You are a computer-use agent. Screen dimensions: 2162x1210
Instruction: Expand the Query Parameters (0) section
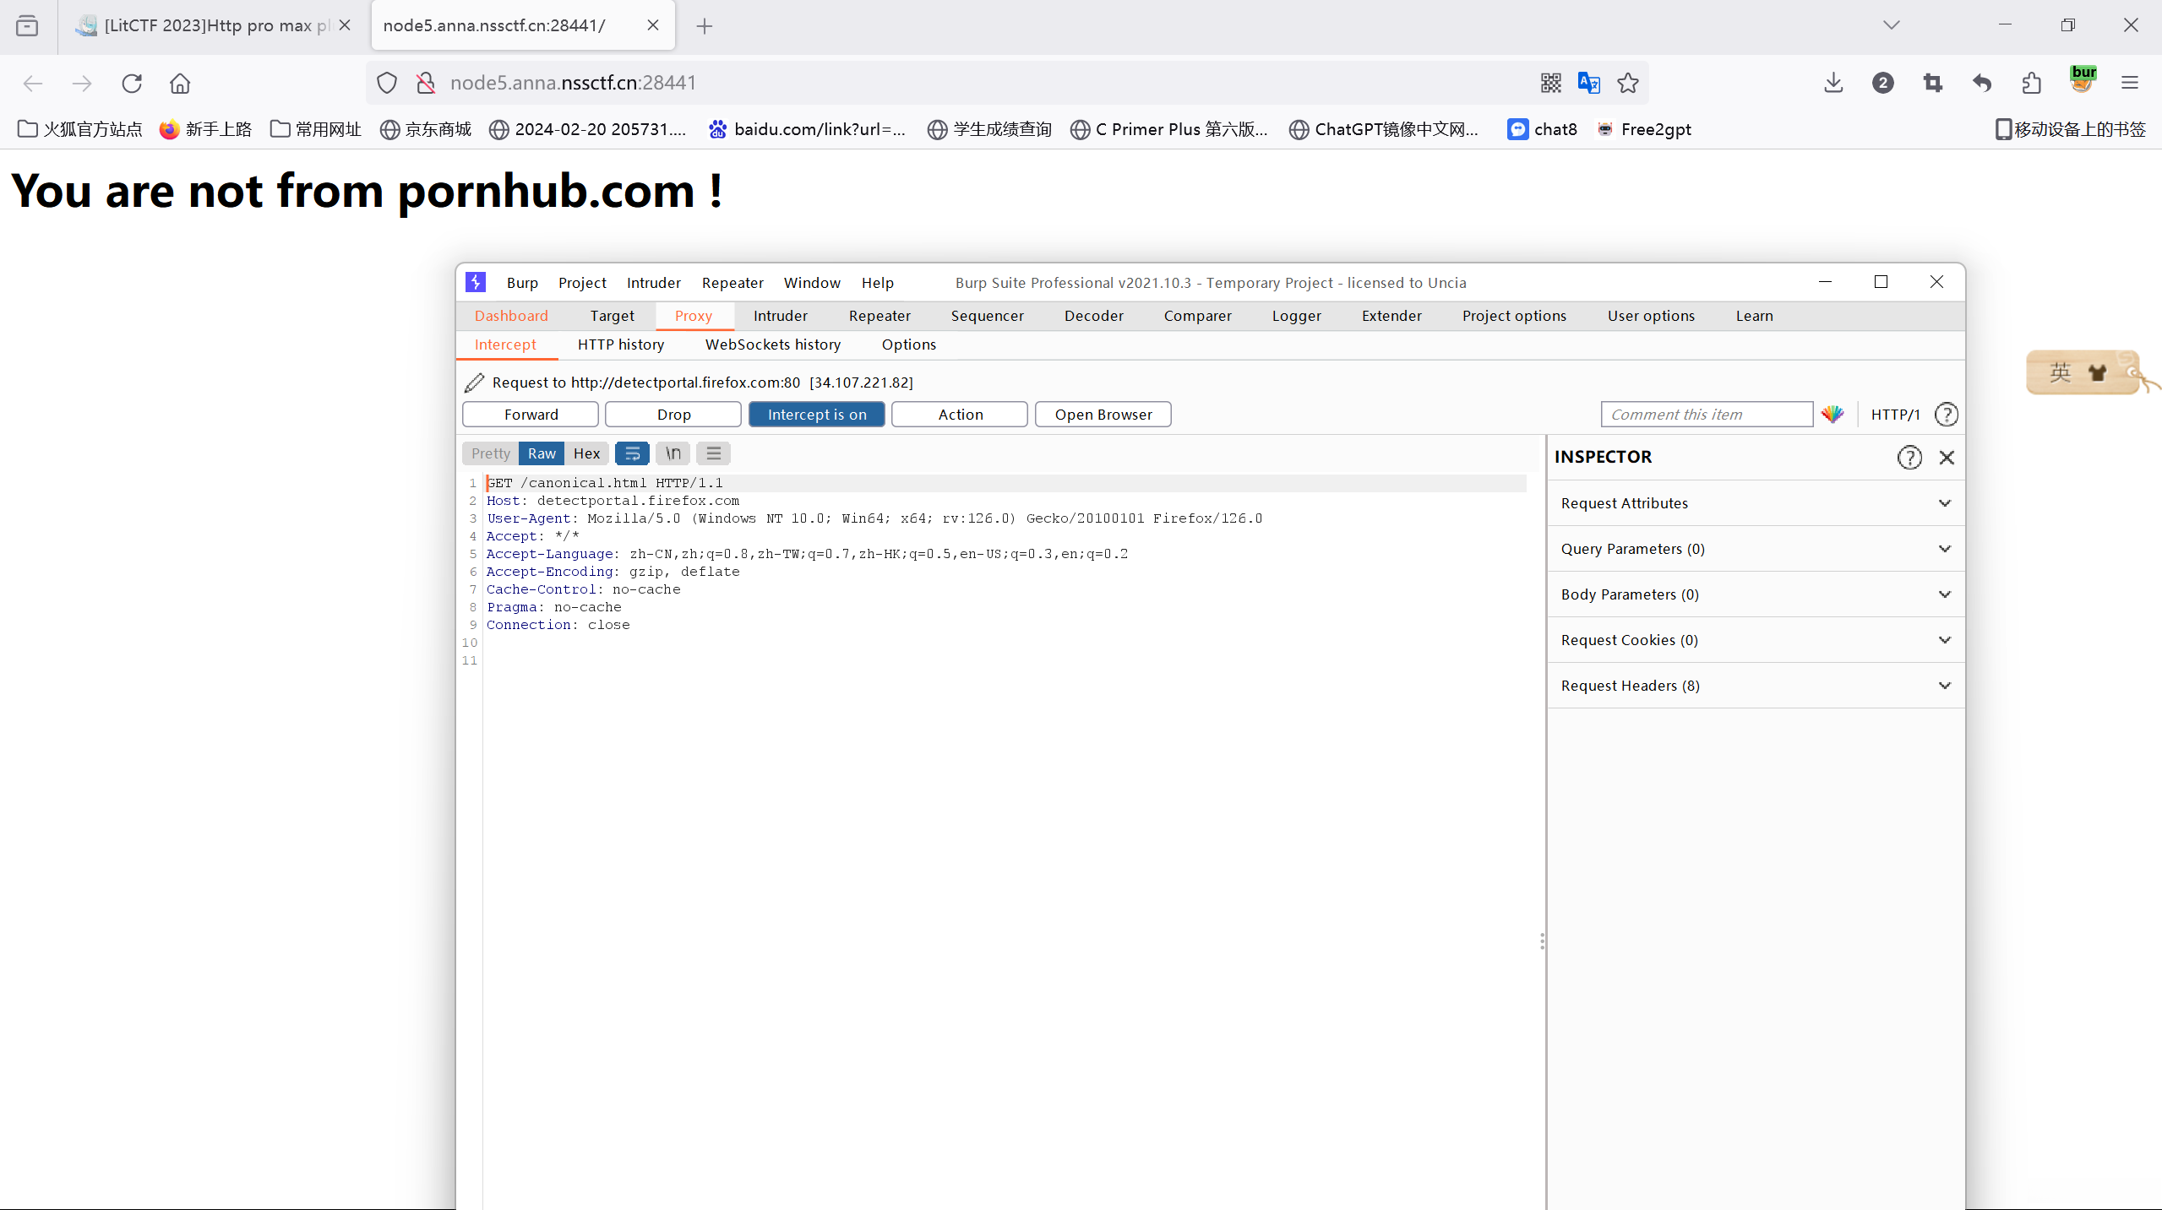click(x=1755, y=549)
